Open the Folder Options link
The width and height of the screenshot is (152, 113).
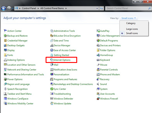pos(108,50)
